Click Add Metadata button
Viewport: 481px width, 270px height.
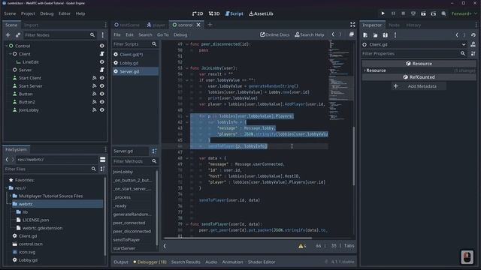tap(419, 86)
